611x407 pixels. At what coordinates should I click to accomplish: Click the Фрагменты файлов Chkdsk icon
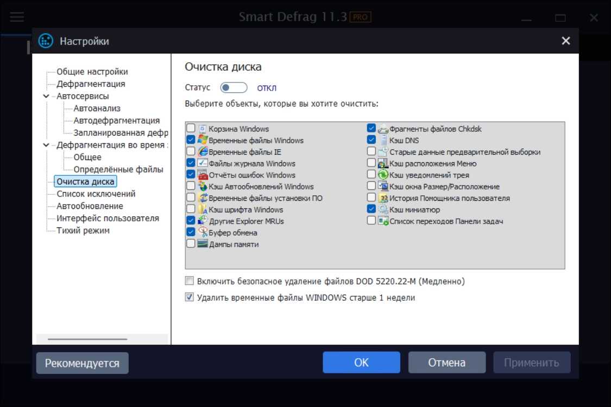[383, 129]
